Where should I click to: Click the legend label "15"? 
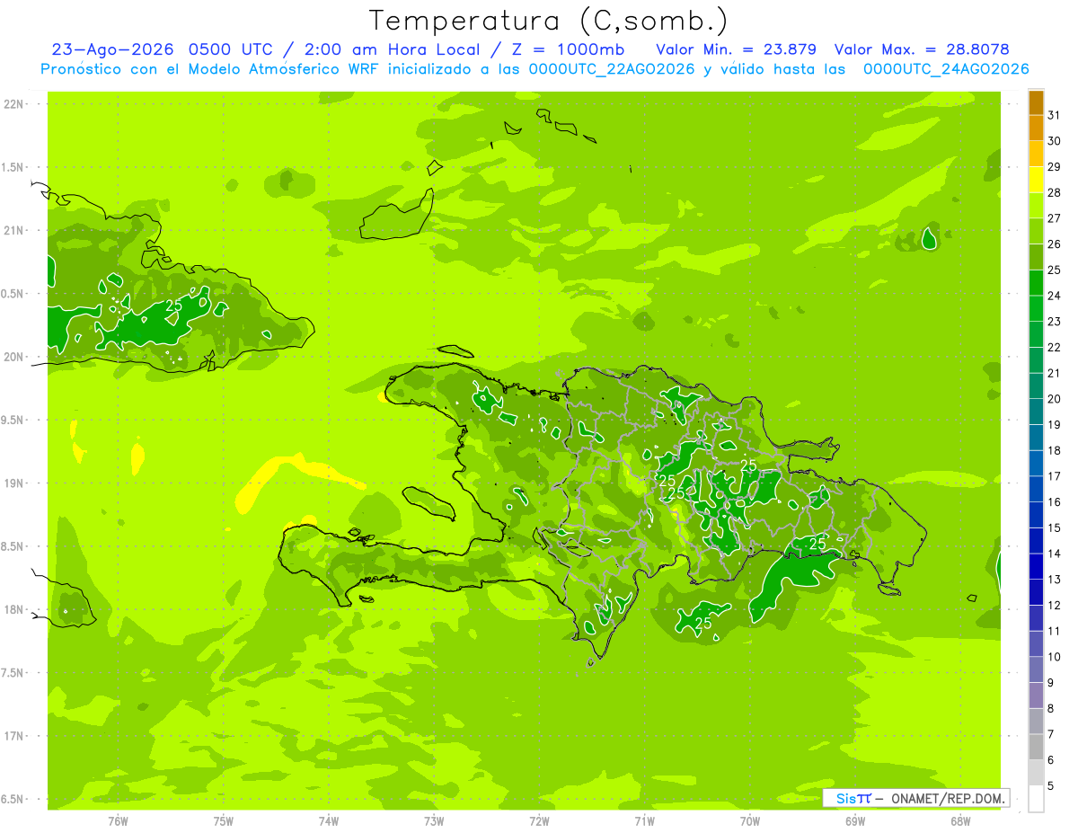pos(1054,528)
